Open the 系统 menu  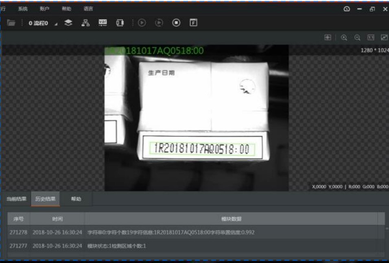(x=23, y=9)
